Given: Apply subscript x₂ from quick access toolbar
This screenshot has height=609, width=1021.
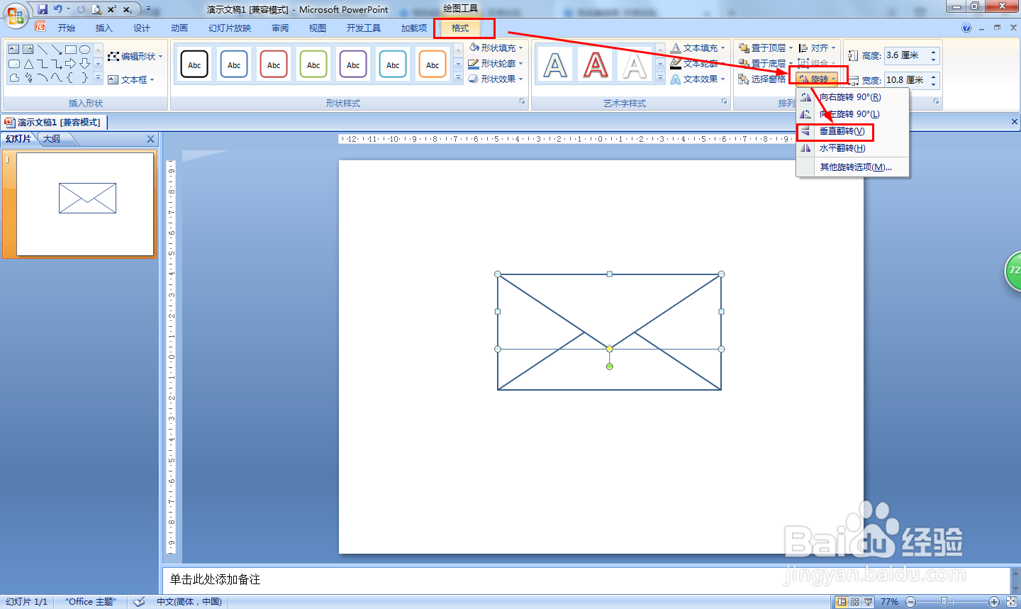Looking at the screenshot, I should click(128, 9).
